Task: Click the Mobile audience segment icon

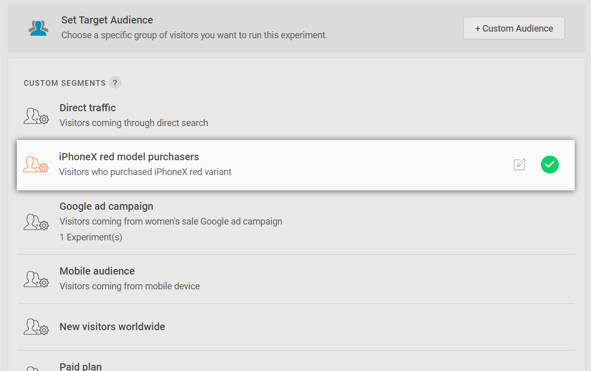Action: [x=36, y=279]
